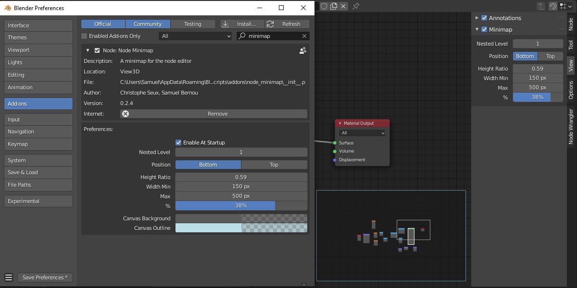Open the hamburger menu beside Save Preferences
The height and width of the screenshot is (288, 577).
(8, 277)
